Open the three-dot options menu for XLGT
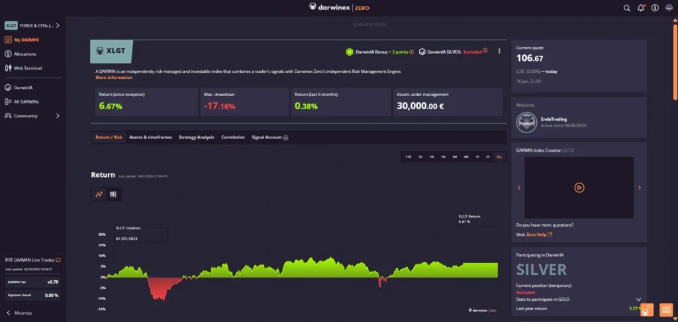678x322 pixels. (x=499, y=51)
